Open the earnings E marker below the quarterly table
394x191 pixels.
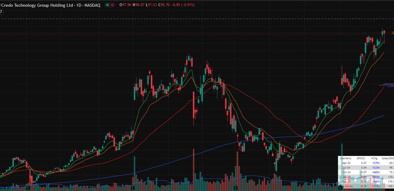tap(340, 188)
